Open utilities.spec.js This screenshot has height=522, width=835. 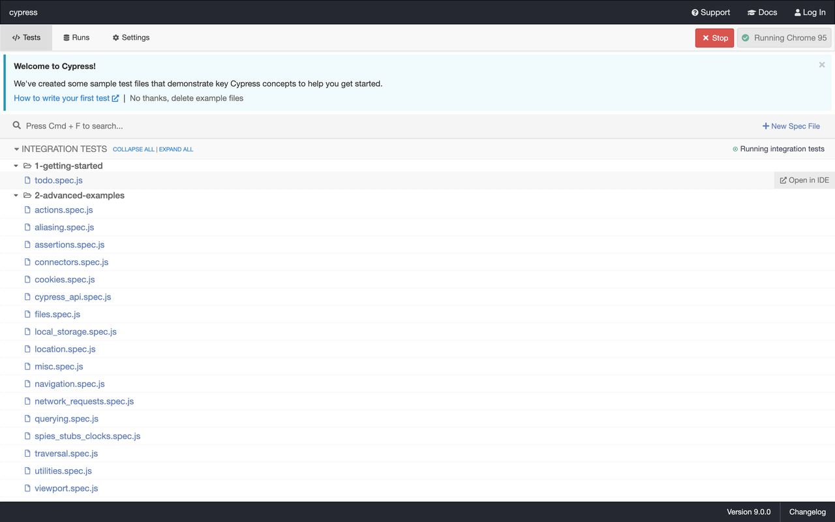pyautogui.click(x=63, y=471)
